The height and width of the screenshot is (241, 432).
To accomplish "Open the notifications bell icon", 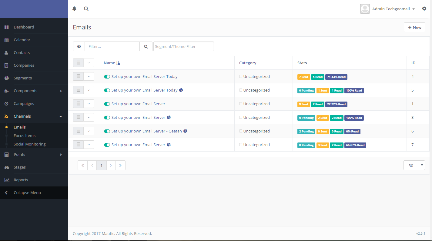I will coord(74,9).
